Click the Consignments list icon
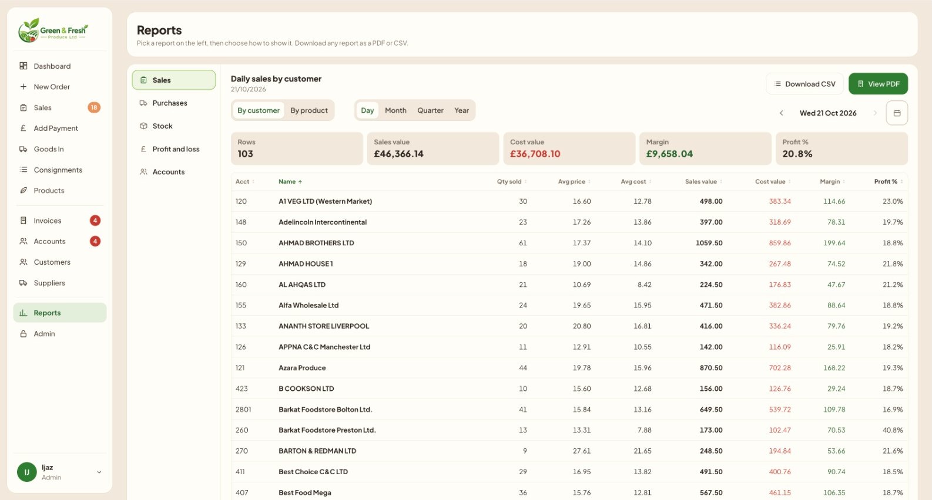The width and height of the screenshot is (932, 500). [x=24, y=170]
